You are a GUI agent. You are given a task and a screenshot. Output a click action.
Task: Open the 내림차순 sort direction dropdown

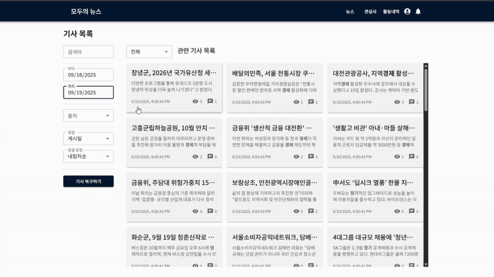click(x=88, y=156)
